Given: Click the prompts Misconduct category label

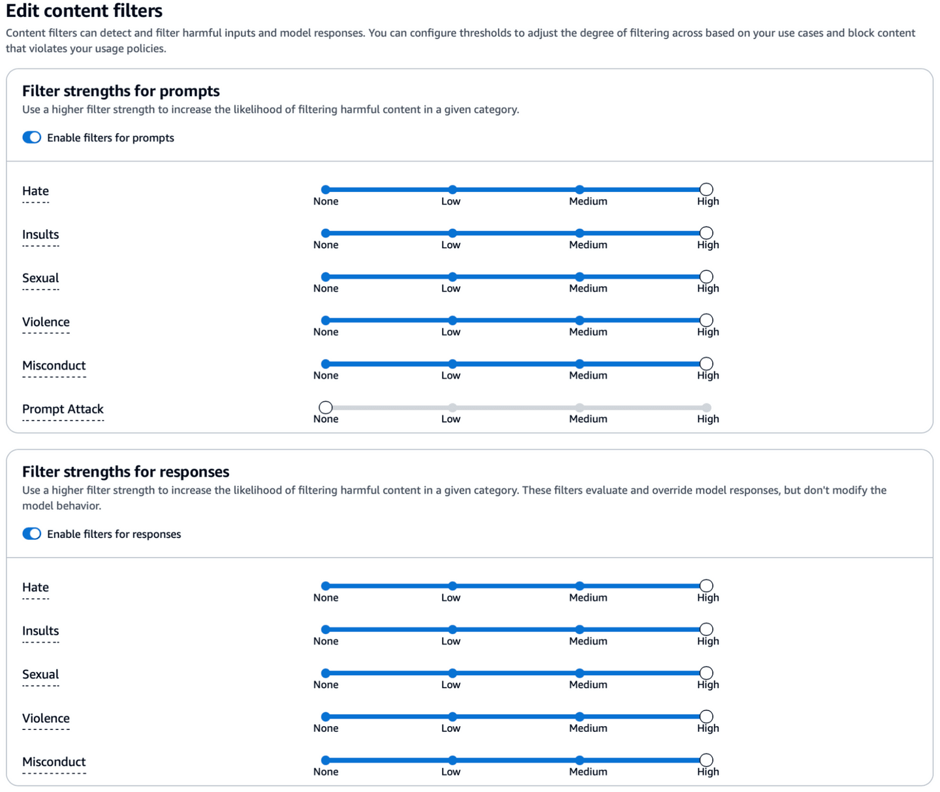Looking at the screenshot, I should point(54,366).
